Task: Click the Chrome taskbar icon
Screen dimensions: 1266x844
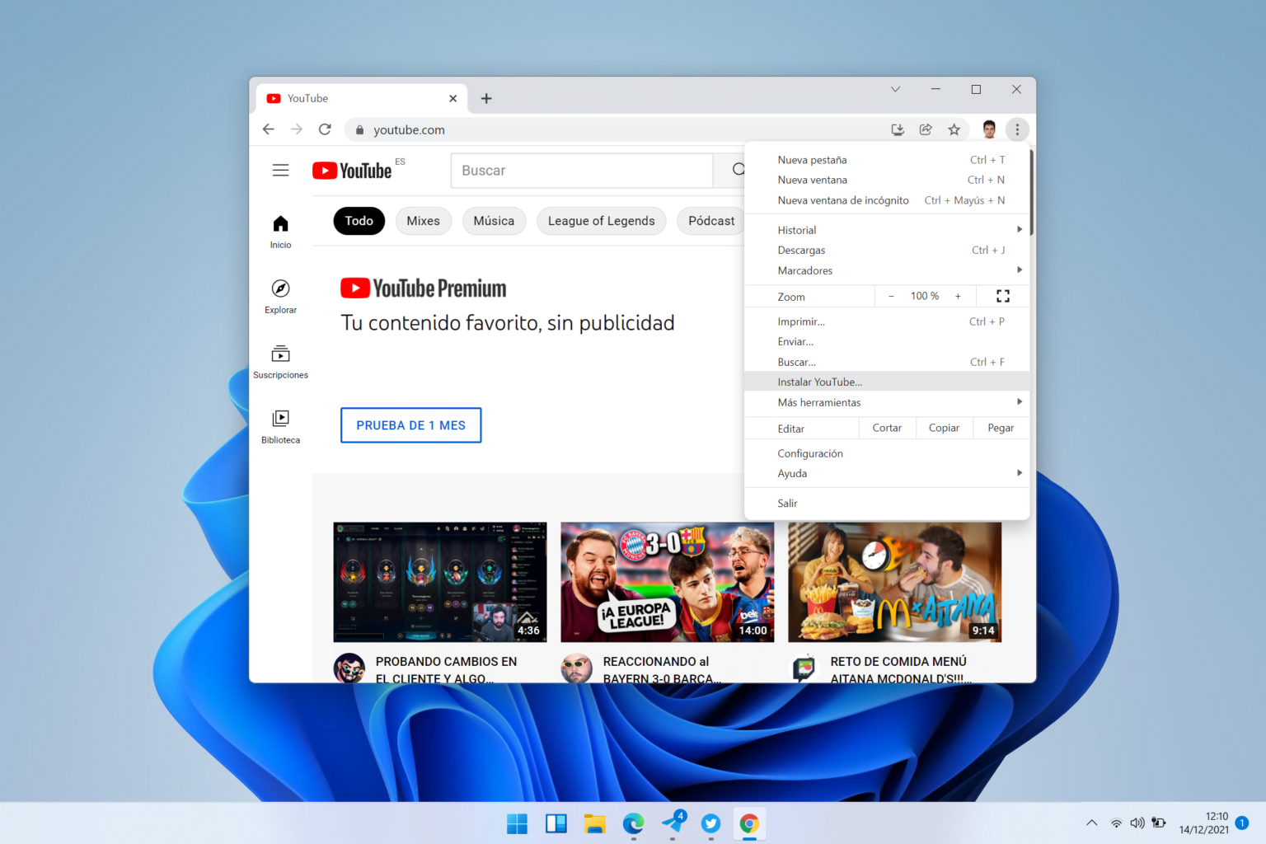Action: click(x=749, y=823)
